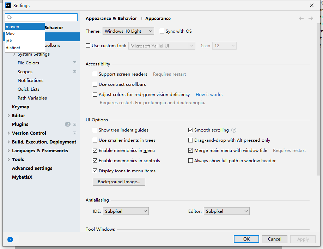Open the Theme dropdown
Viewport: 323px width, 249px height.
pyautogui.click(x=128, y=31)
